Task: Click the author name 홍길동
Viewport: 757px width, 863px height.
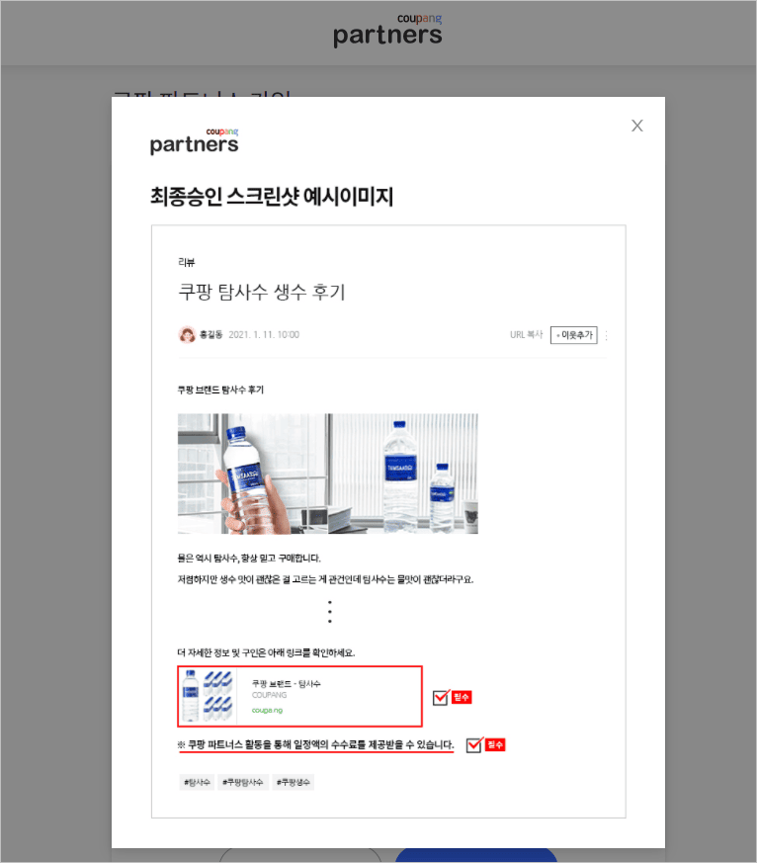Action: click(210, 335)
